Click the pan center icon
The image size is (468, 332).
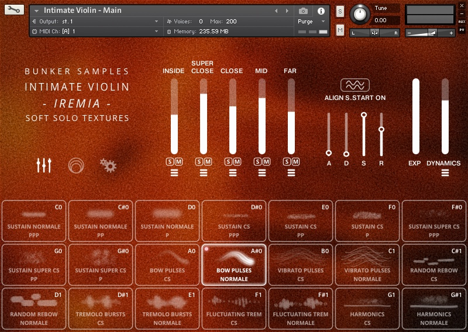click(374, 33)
